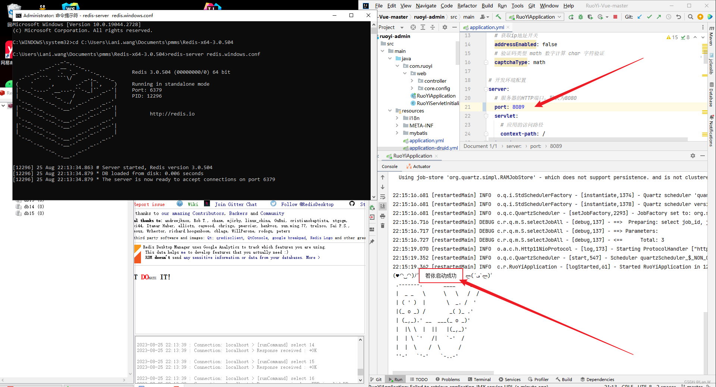The image size is (716, 387).
Task: Commit changes with the Git checkmark icon
Action: tap(649, 17)
